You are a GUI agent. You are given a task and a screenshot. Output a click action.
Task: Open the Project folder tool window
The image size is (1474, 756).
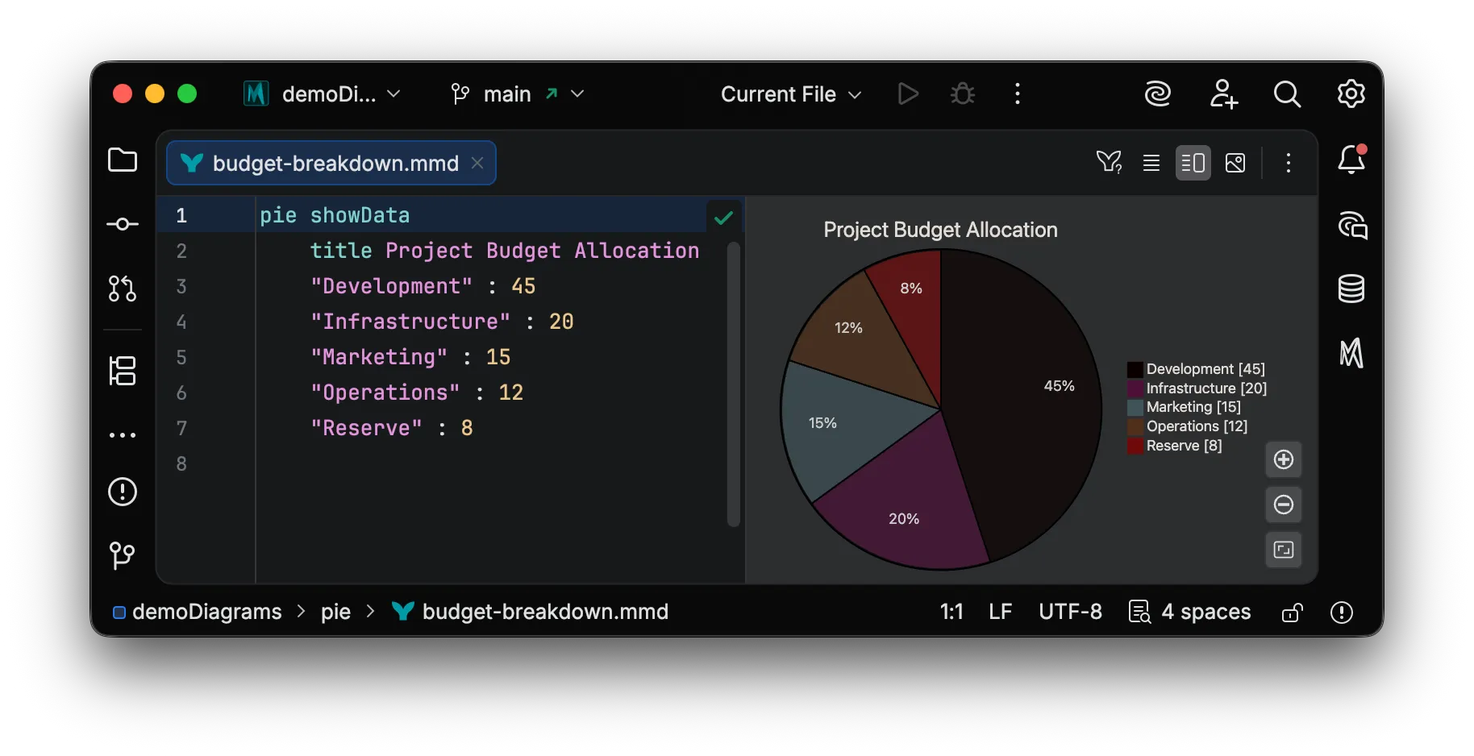123,160
